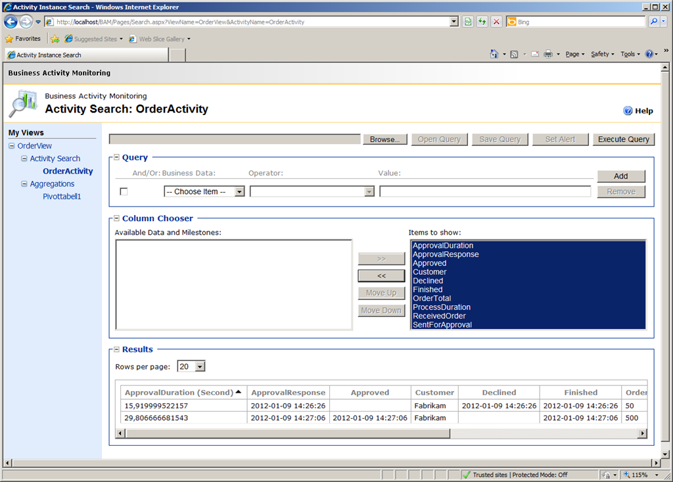Open the Safety menu
Viewport: 673px width, 482px height.
point(602,55)
